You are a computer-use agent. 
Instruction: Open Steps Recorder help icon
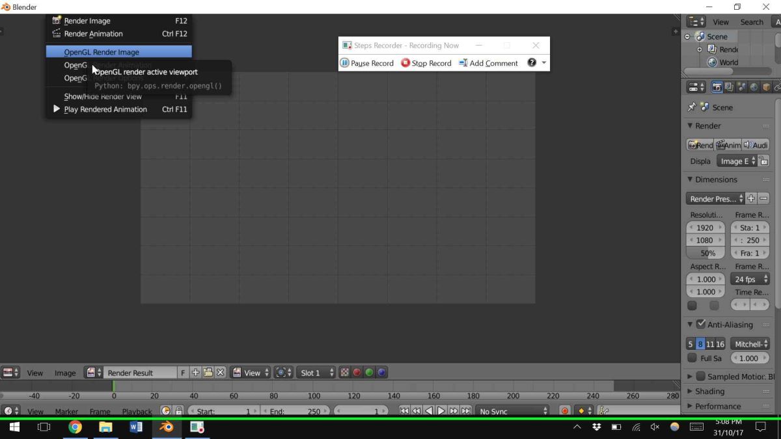(532, 63)
